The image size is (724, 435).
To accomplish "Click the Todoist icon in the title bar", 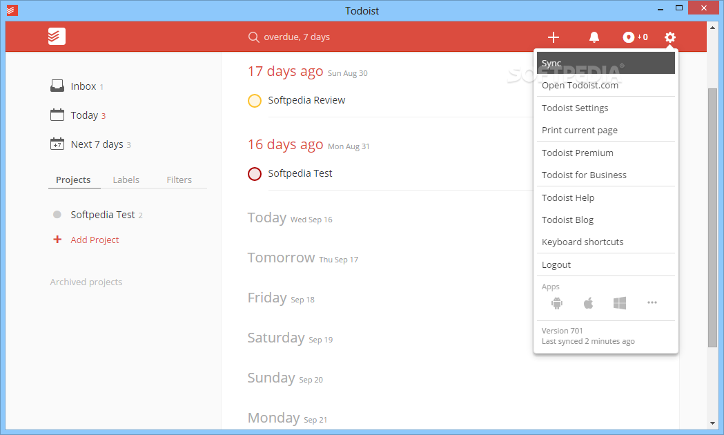I will point(12,10).
